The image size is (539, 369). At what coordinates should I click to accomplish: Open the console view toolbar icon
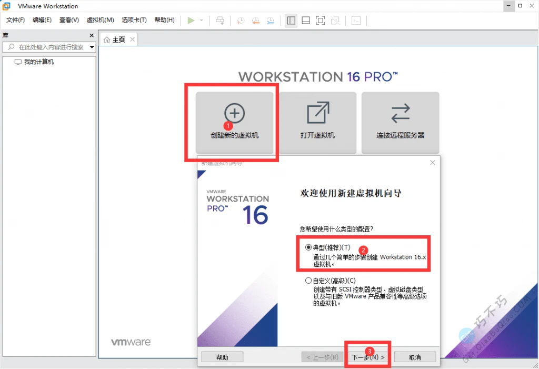click(x=356, y=21)
